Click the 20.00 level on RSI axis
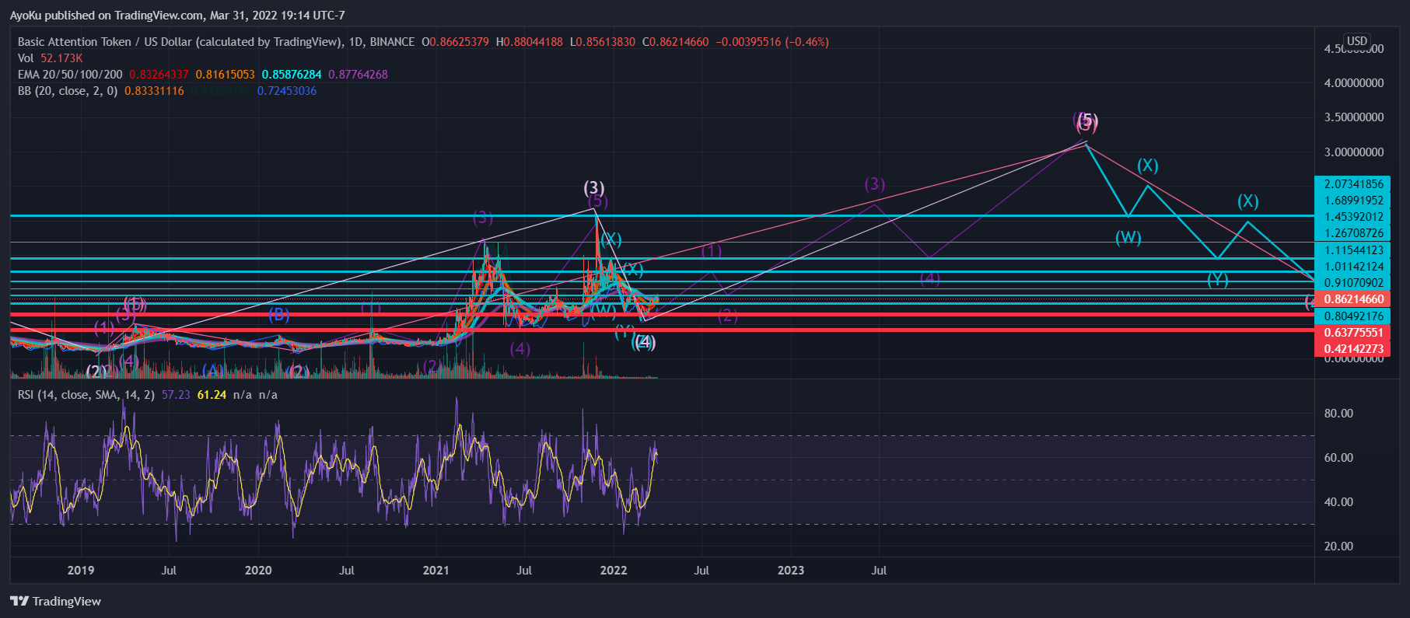This screenshot has width=1410, height=618. [1338, 546]
